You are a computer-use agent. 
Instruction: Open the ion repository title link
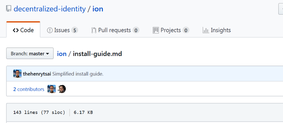(98, 9)
